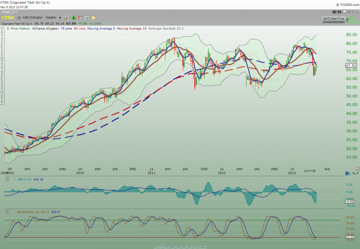Viewport: 360px width, 249px height.
Task: Click the -5.00 value tag in LBR pane
Action: (x=350, y=201)
